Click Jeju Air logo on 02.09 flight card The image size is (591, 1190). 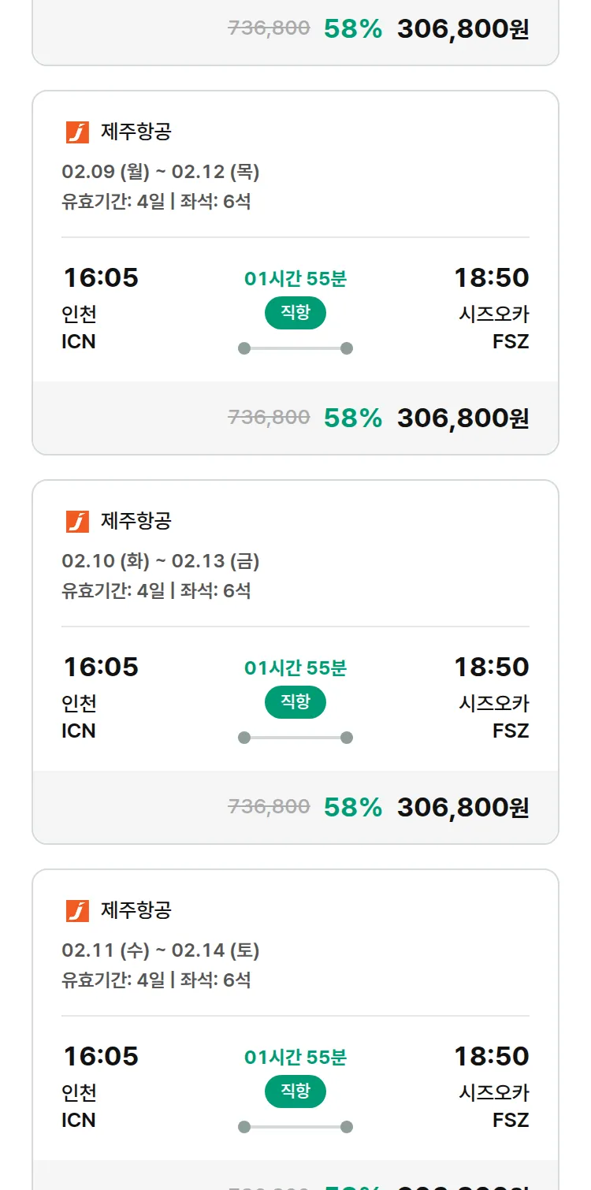(x=77, y=132)
